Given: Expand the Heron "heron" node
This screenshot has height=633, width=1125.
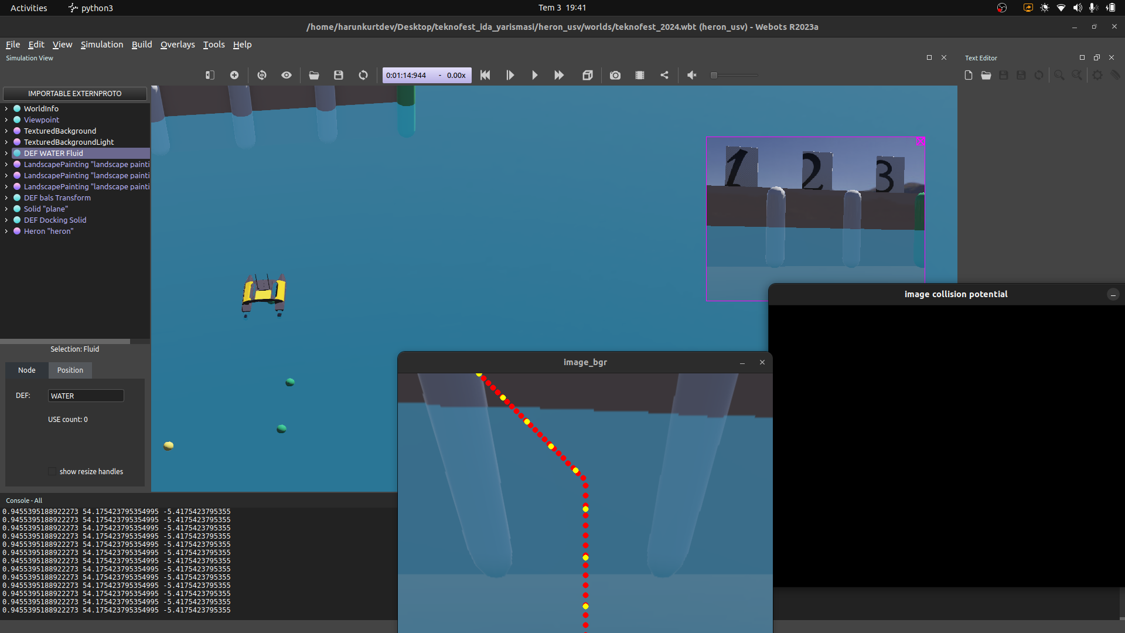Looking at the screenshot, I should tap(6, 232).
